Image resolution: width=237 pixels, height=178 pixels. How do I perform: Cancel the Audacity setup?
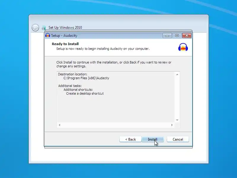click(178, 139)
